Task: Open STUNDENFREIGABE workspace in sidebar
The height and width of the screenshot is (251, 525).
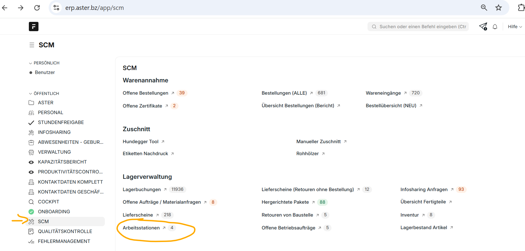Action: [61, 122]
